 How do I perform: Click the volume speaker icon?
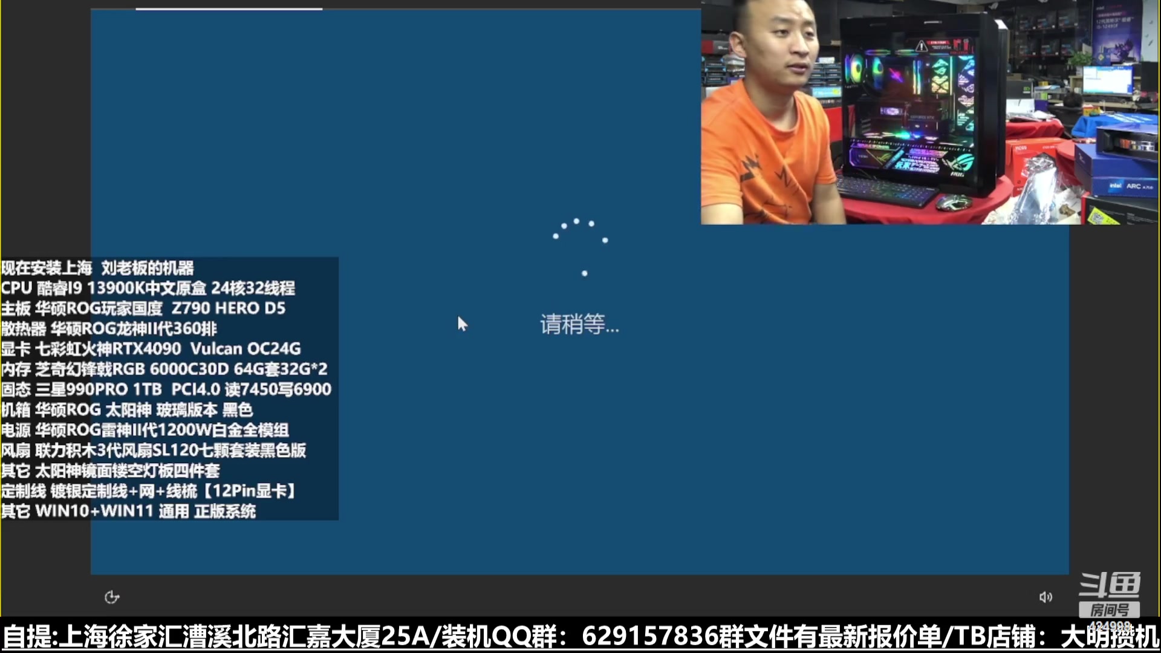1046,597
